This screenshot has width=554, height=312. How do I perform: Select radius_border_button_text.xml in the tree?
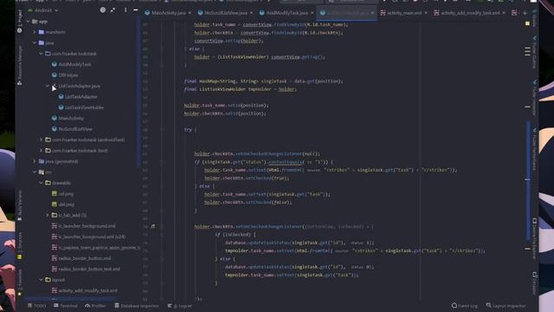pyautogui.click(x=86, y=269)
